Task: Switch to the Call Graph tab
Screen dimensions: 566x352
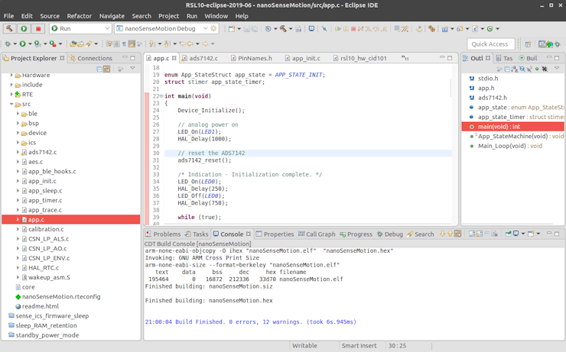Action: pos(320,234)
